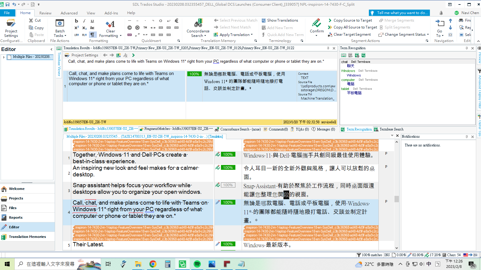
Task: Switch to Termbase Search tab
Action: pyautogui.click(x=389, y=129)
